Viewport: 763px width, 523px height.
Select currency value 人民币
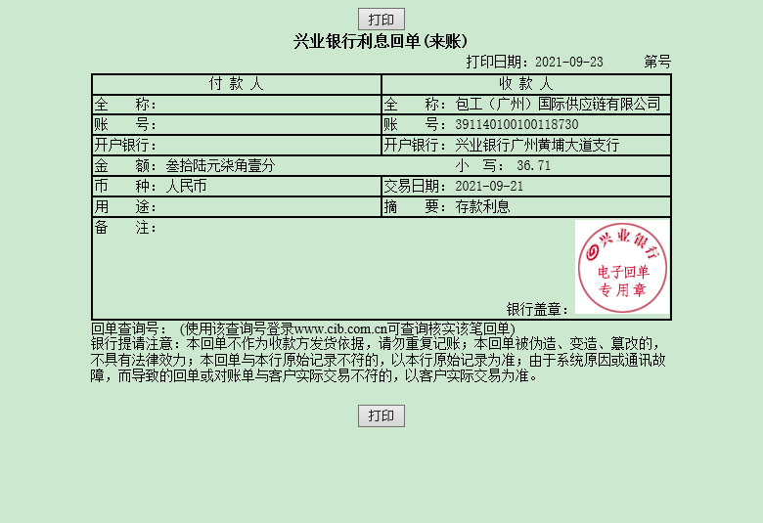[x=186, y=186]
